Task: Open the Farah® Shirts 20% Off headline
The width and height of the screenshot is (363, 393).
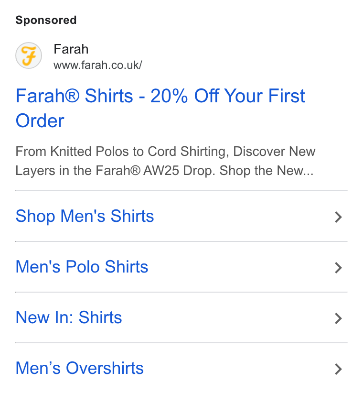Action: [160, 108]
